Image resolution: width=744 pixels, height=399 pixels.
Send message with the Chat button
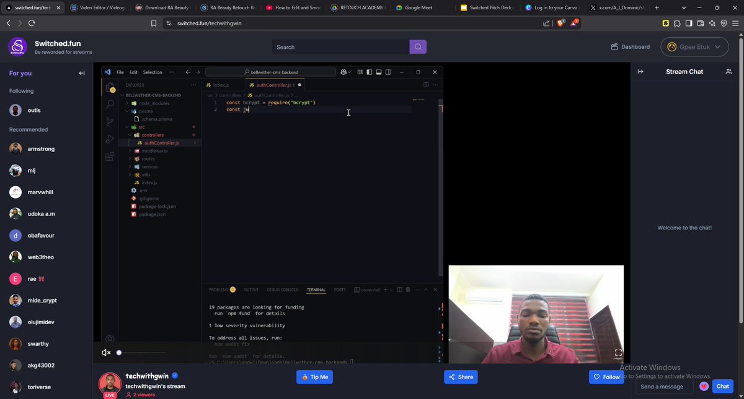click(x=723, y=386)
